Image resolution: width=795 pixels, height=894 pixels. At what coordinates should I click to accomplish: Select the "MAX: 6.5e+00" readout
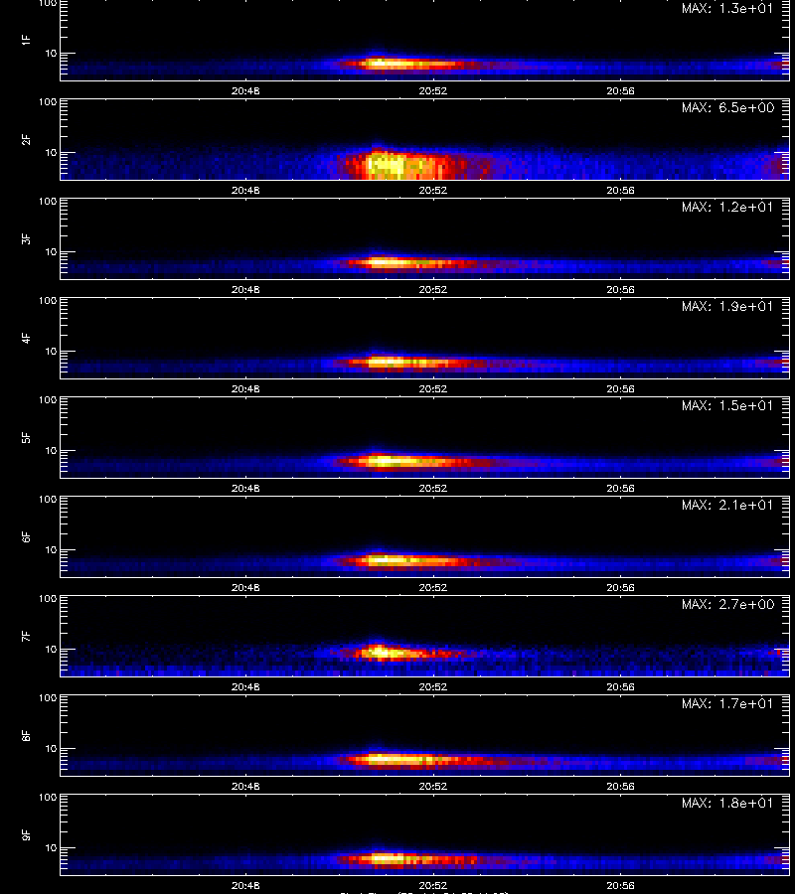tap(727, 107)
